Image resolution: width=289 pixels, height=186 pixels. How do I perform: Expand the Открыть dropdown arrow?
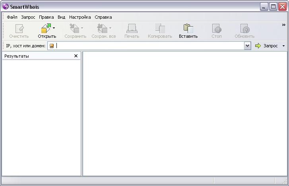[x=54, y=28]
